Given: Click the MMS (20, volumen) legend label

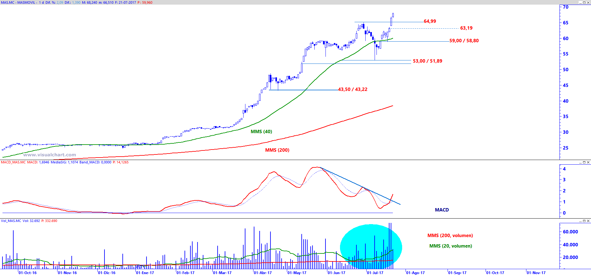Looking at the screenshot, I should pos(451,246).
